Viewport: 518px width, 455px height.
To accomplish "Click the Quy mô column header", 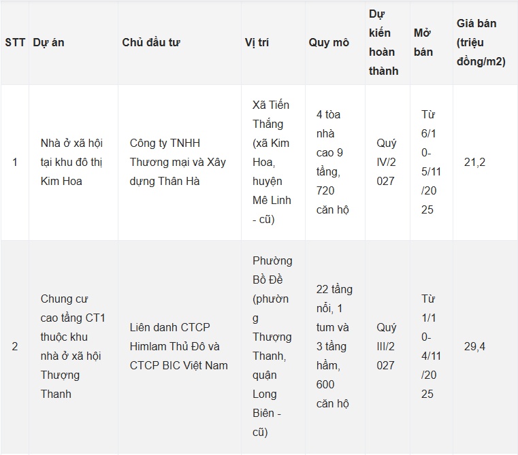I will 329,42.
